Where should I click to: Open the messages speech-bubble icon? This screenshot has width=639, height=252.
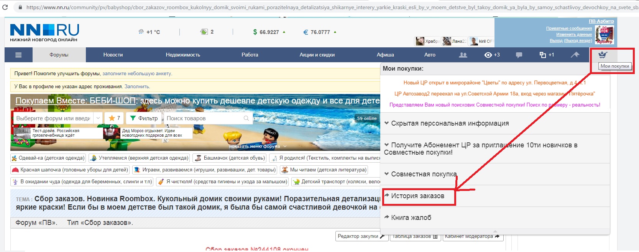tap(519, 55)
